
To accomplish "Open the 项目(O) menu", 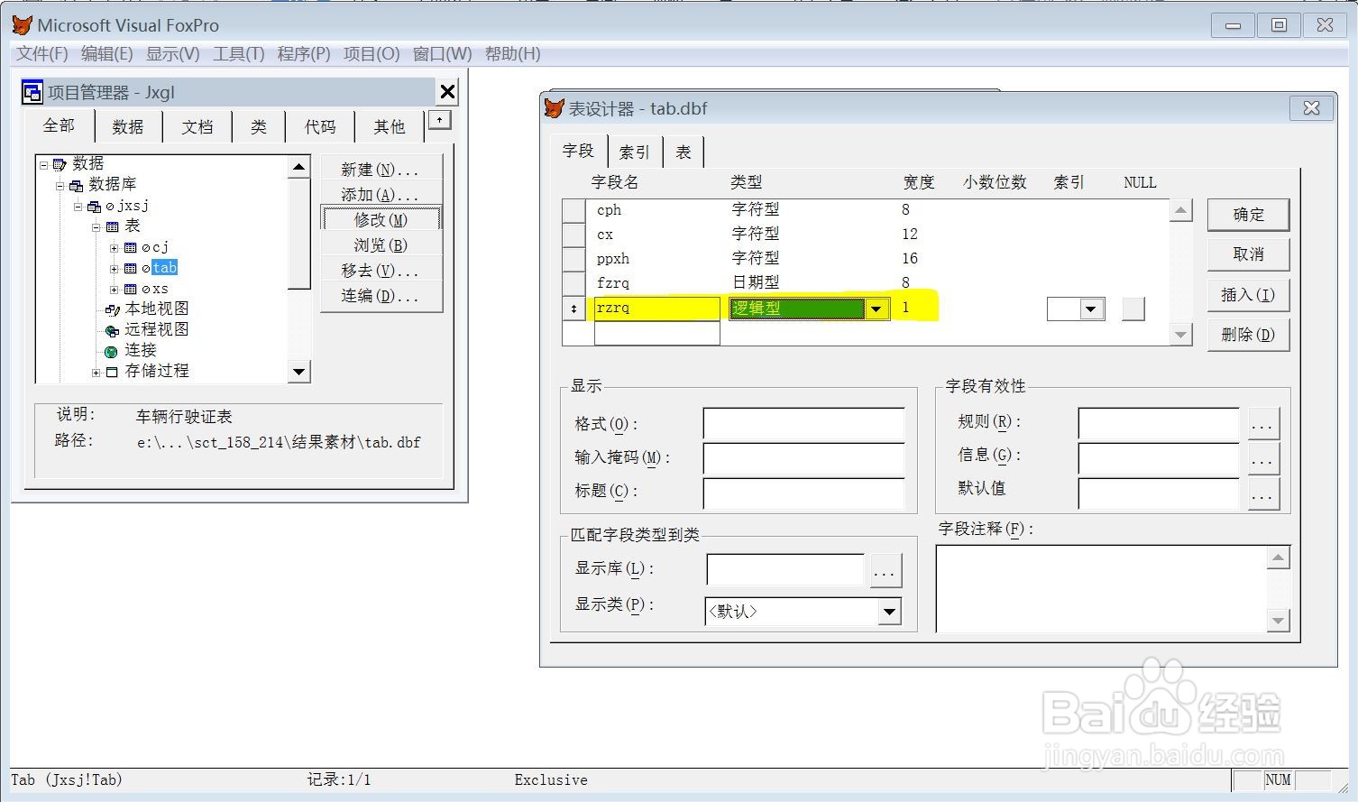I will point(372,54).
